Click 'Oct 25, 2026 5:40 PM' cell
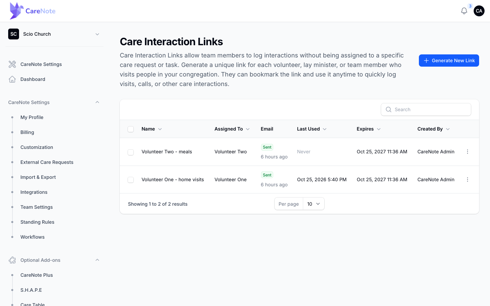 322,180
